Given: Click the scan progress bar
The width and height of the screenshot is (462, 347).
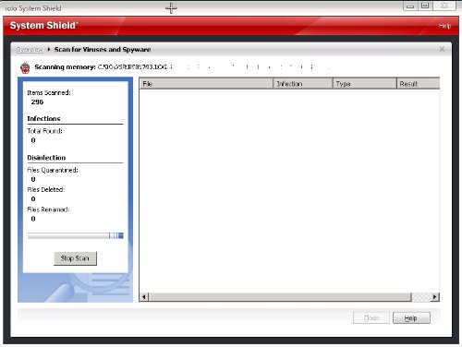Looking at the screenshot, I should click(x=76, y=235).
